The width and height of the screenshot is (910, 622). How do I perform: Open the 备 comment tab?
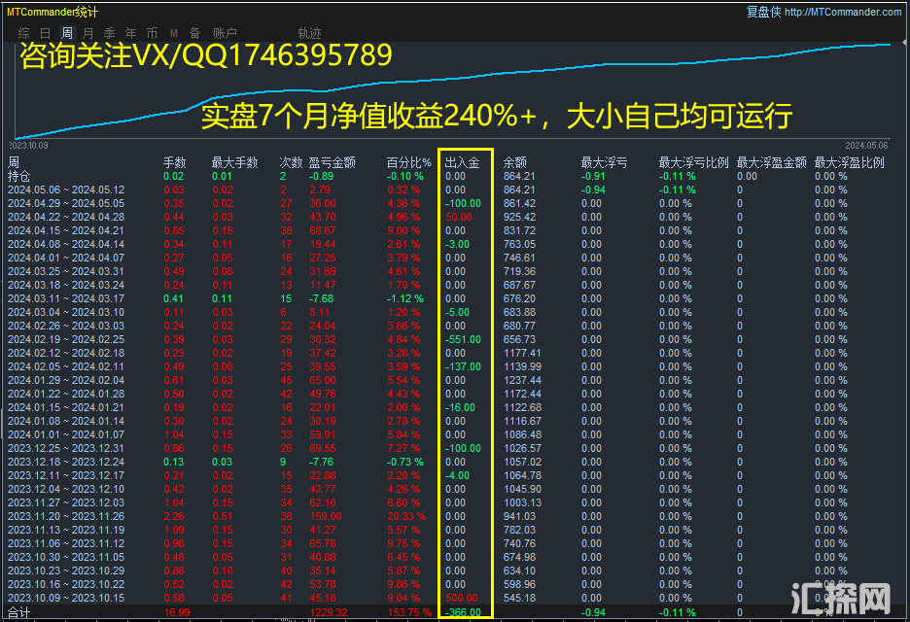coord(194,32)
